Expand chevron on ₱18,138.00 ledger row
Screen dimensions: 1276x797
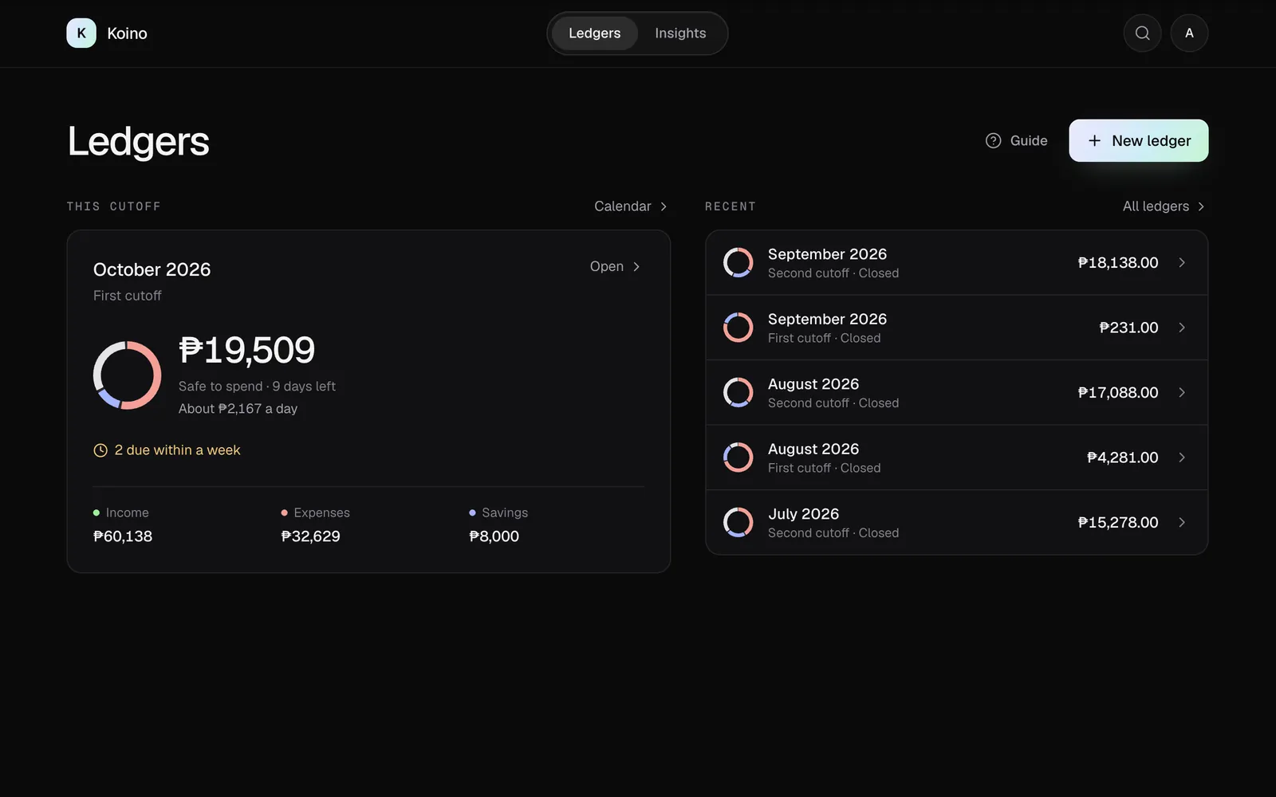click(x=1182, y=262)
